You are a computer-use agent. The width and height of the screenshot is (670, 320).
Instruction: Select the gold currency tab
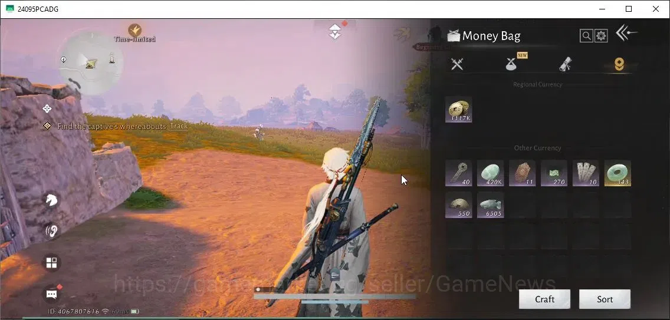click(x=619, y=64)
